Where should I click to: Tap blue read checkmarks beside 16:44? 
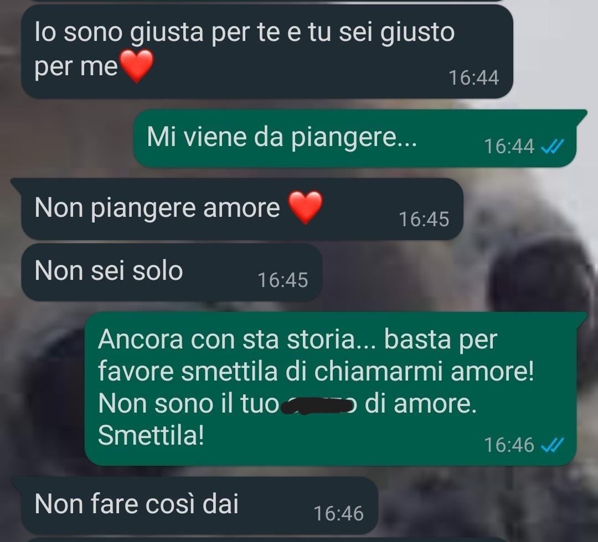[x=552, y=146]
